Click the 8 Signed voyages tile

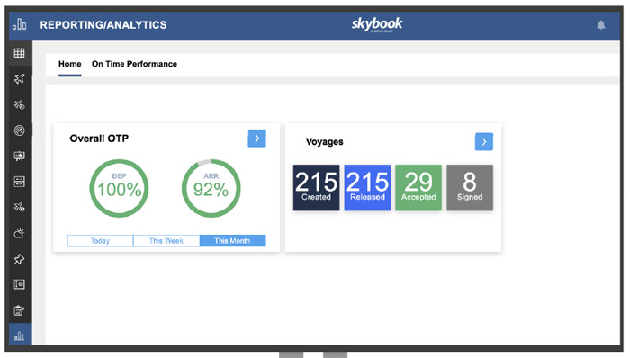pyautogui.click(x=470, y=187)
